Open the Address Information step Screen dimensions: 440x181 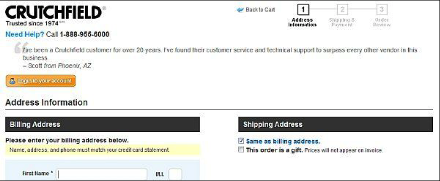(302, 22)
